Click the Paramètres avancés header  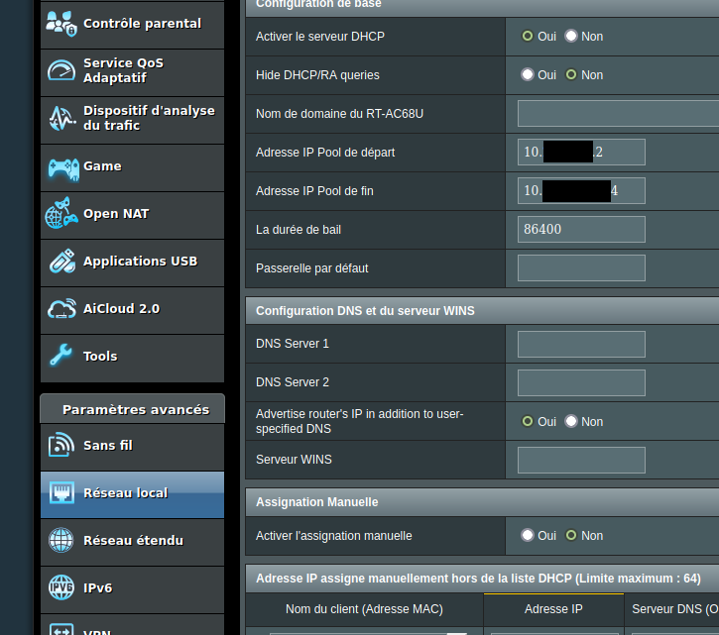point(133,409)
